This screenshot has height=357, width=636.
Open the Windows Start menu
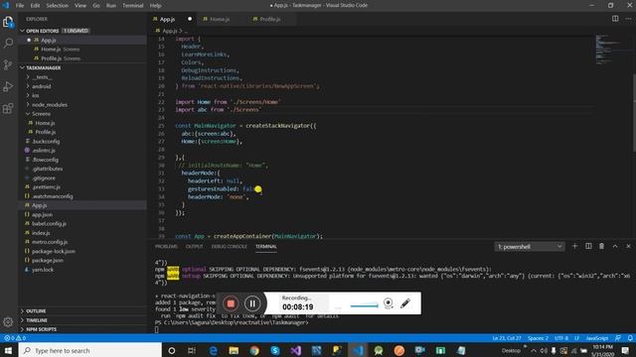click(8, 350)
